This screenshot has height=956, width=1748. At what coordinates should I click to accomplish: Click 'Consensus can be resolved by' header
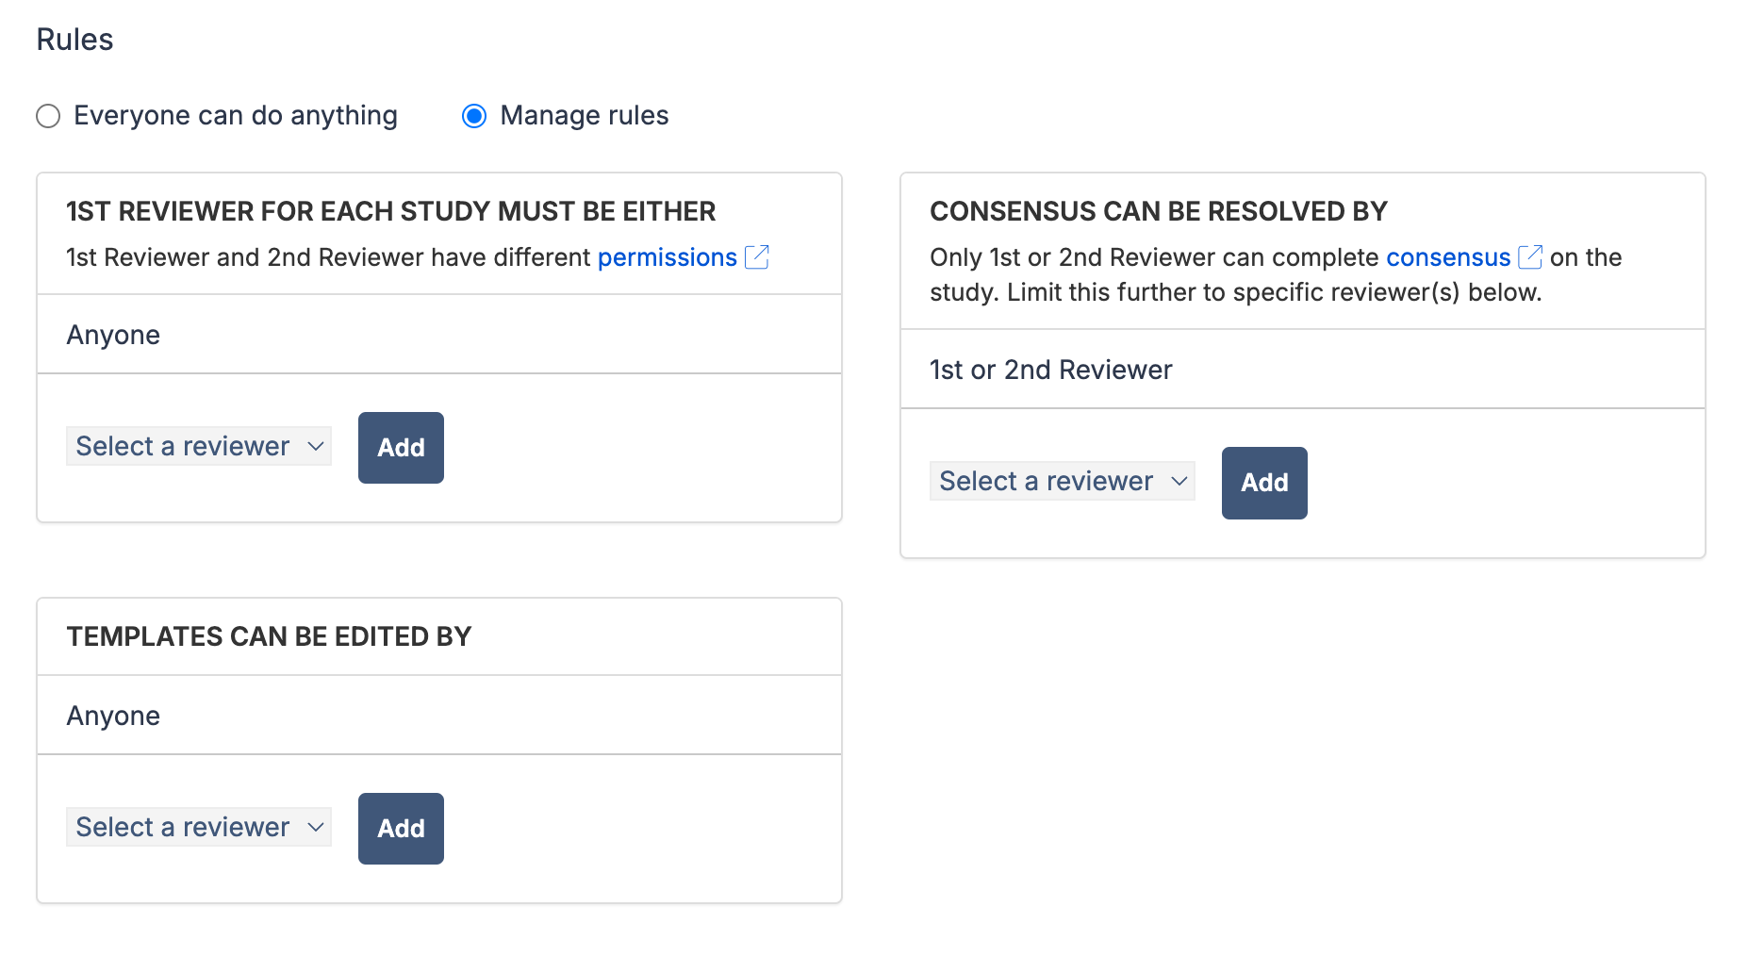coord(1158,211)
